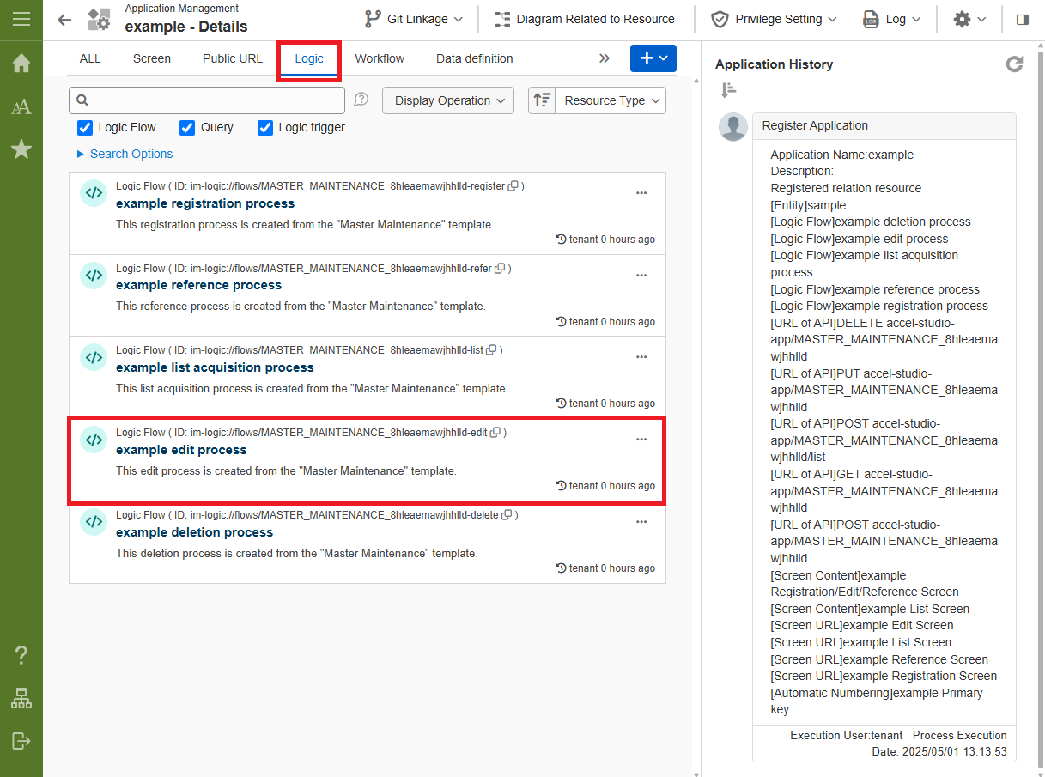Expand the Resource Type sort dropdown
Viewport: 1045px width, 777px height.
coord(610,100)
